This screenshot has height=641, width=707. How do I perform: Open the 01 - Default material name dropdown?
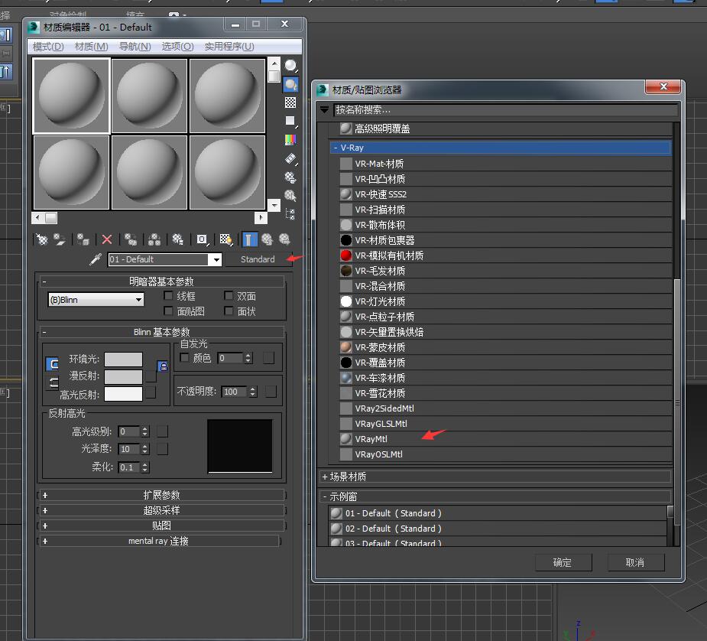216,259
